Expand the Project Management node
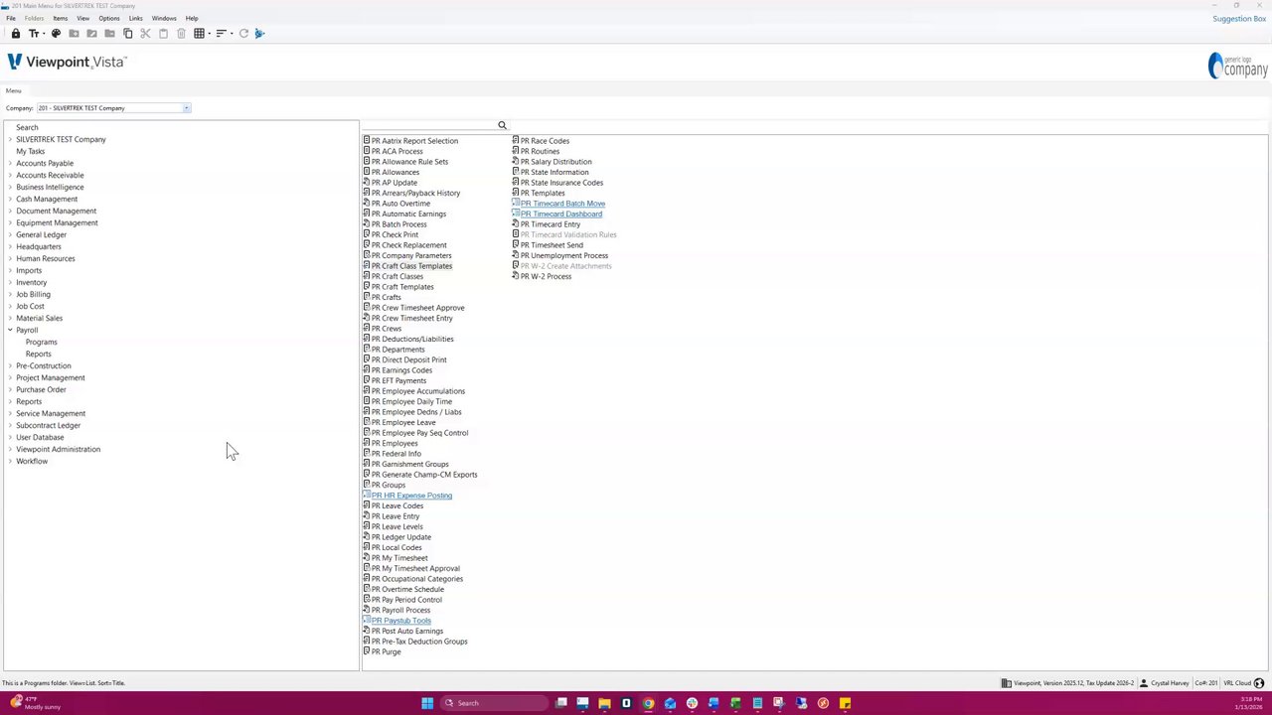 pos(10,377)
